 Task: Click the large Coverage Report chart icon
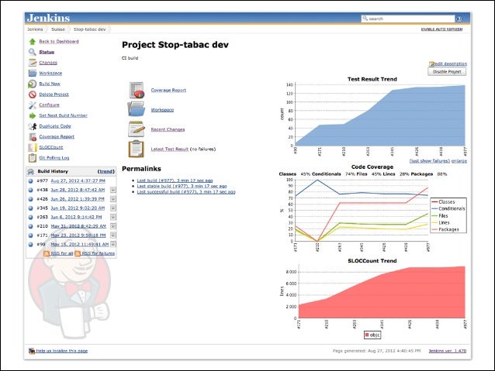137,90
